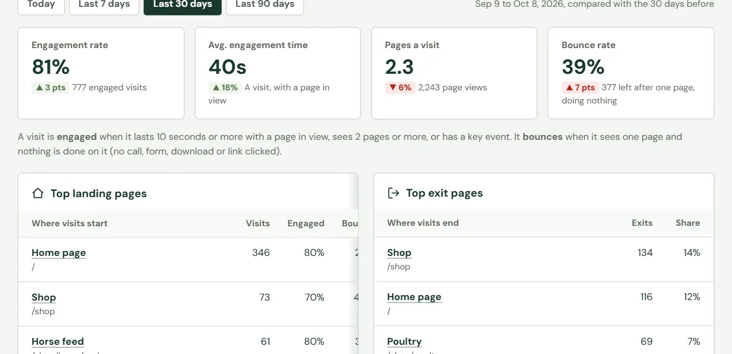Click the 777 engaged visits text
This screenshot has width=732, height=354.
pos(109,87)
